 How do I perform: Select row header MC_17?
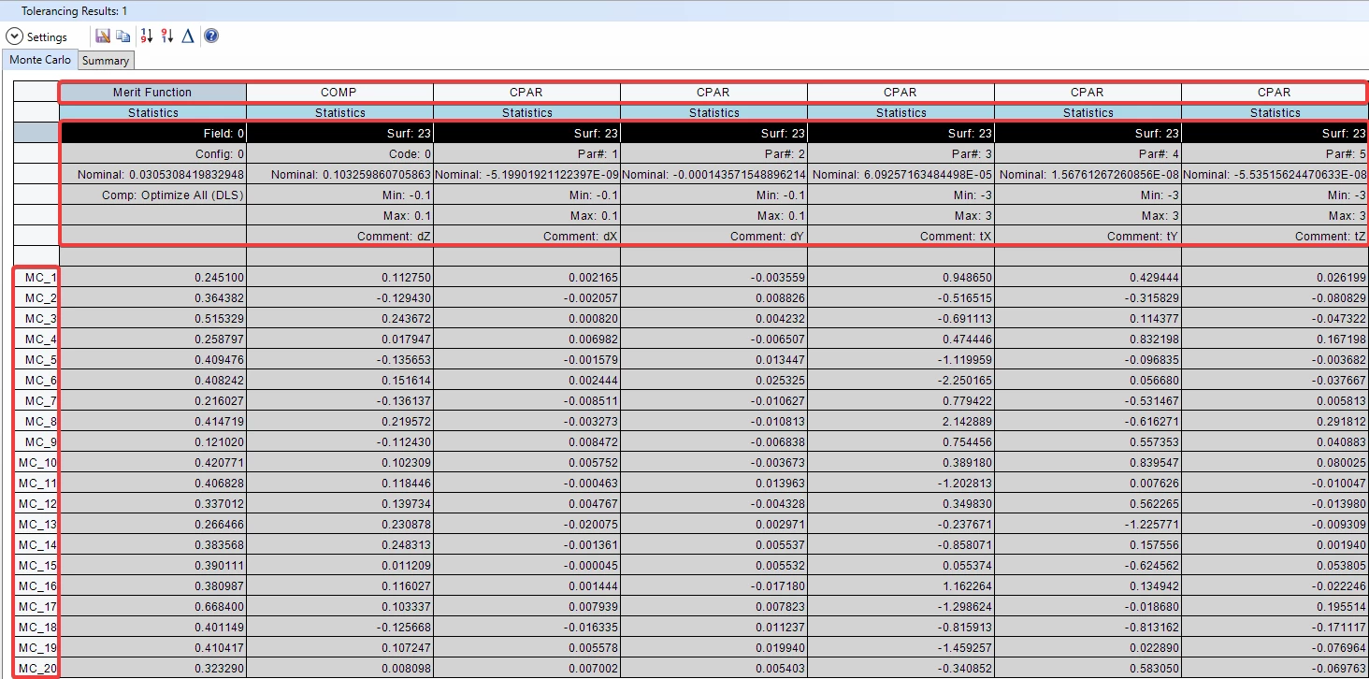click(x=36, y=607)
